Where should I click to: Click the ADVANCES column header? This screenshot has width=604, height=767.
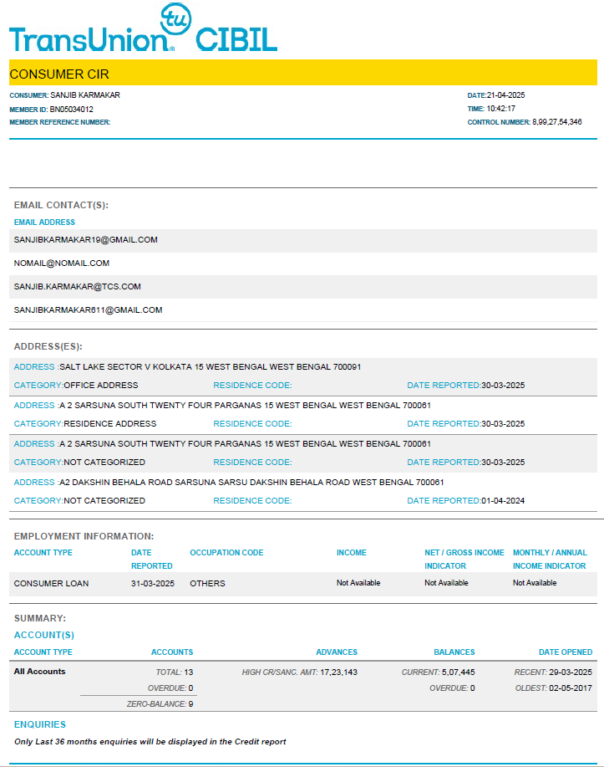pos(337,652)
